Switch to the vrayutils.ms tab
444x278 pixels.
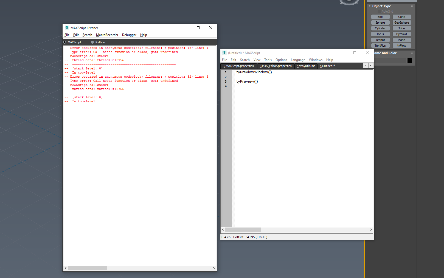coord(306,66)
